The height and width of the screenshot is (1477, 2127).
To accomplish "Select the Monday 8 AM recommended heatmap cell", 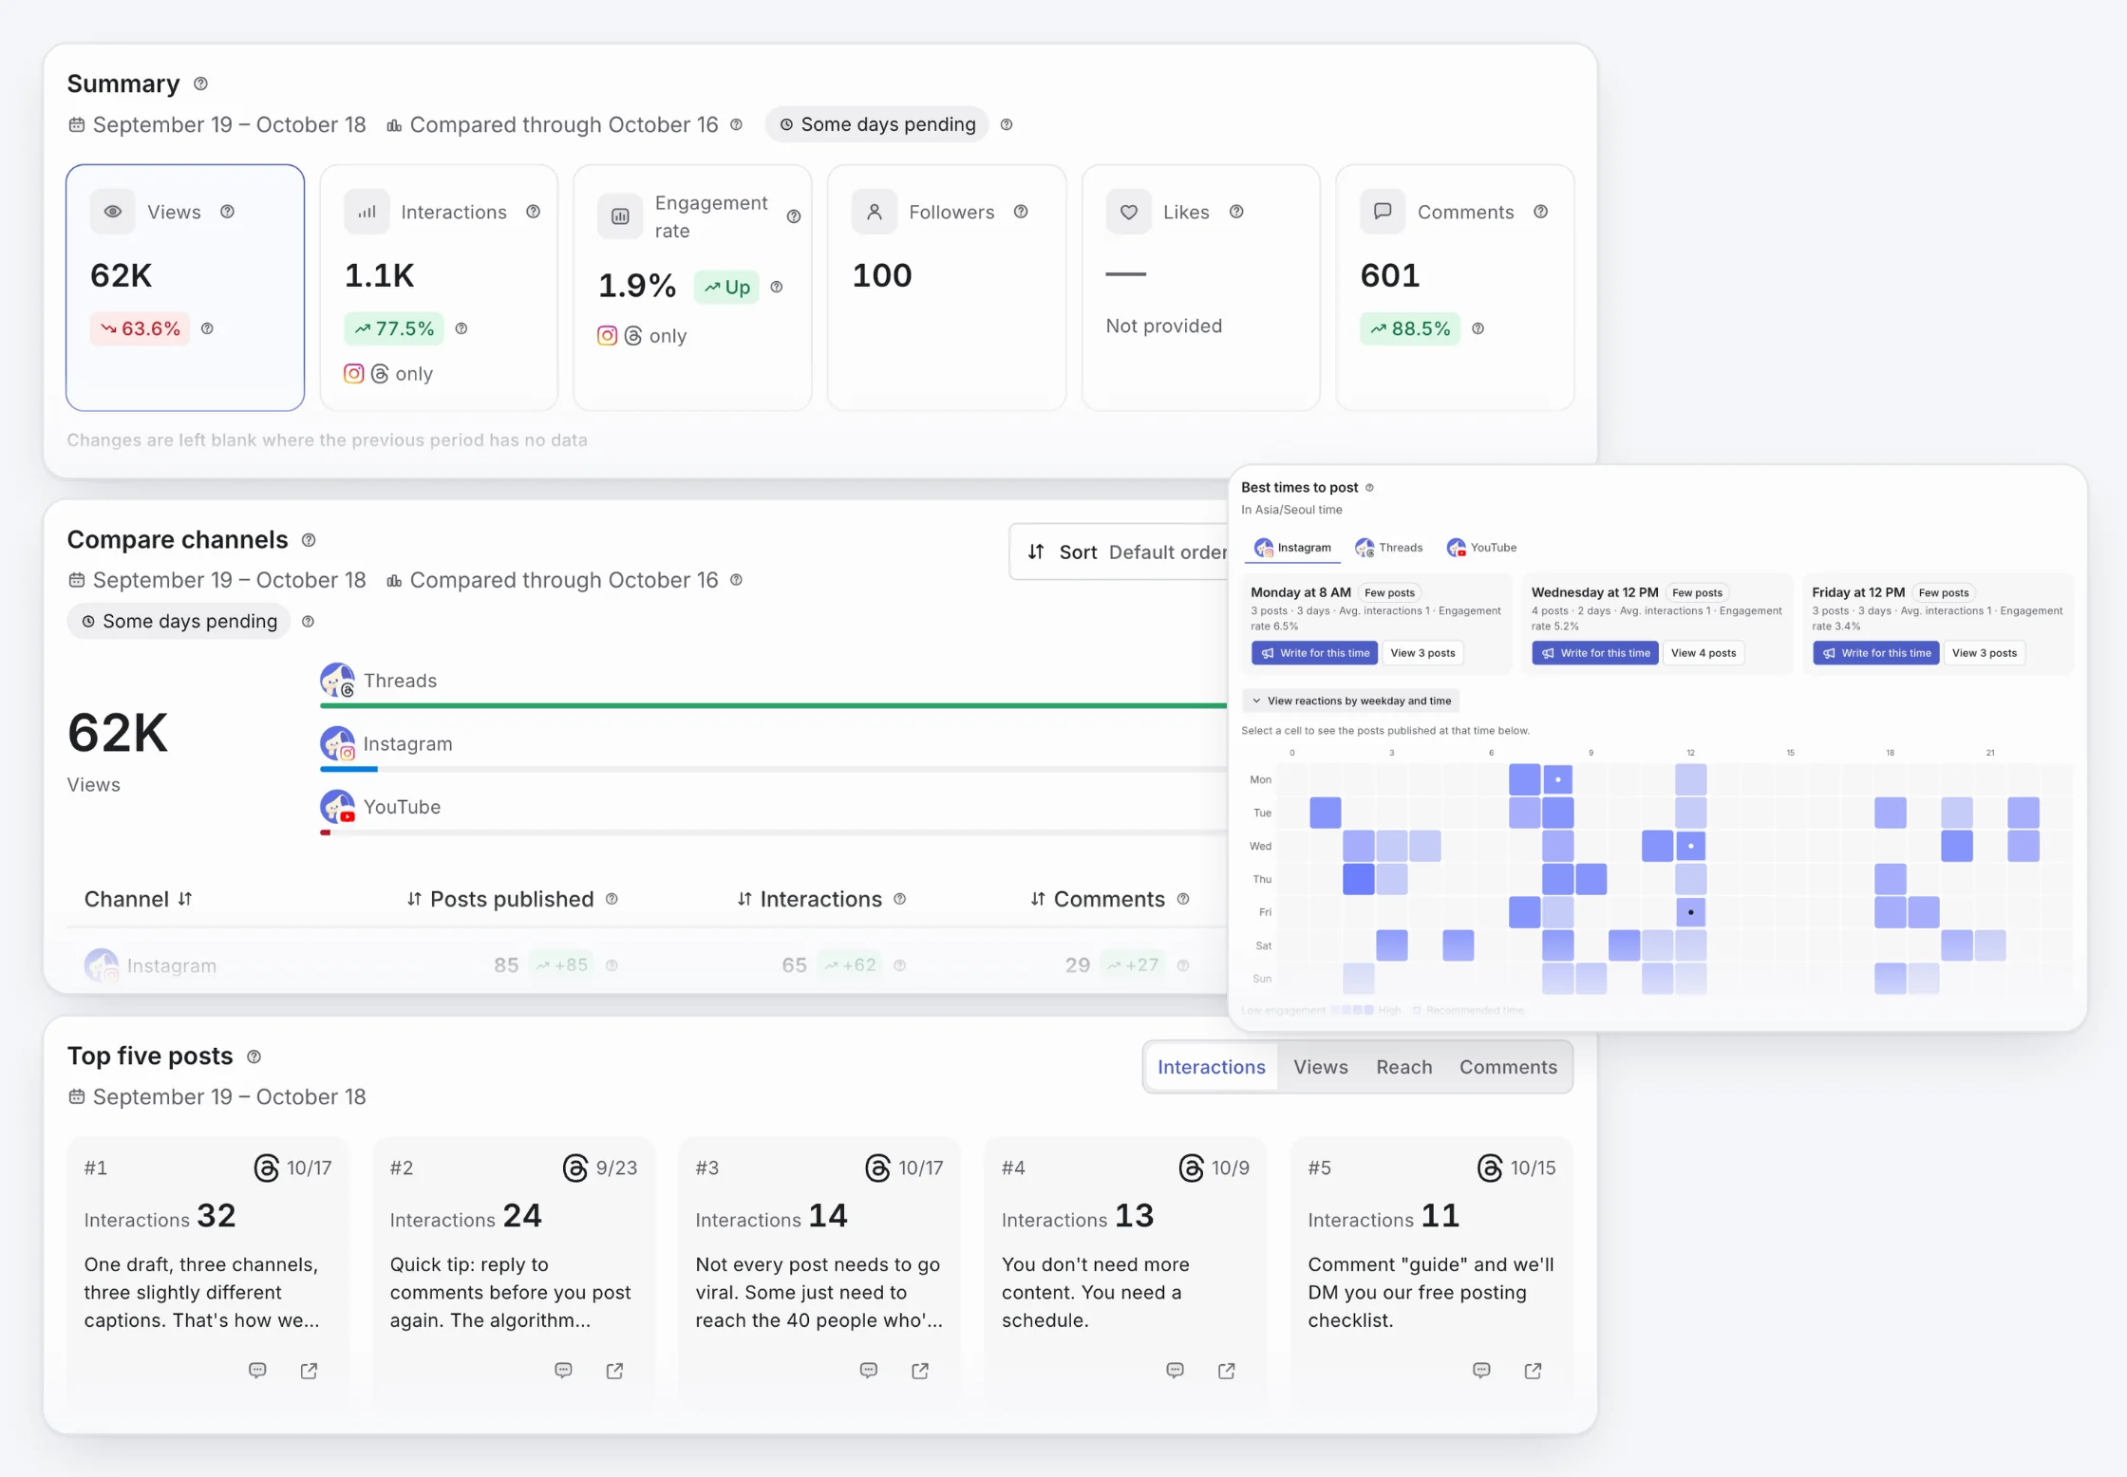I will [x=1558, y=779].
